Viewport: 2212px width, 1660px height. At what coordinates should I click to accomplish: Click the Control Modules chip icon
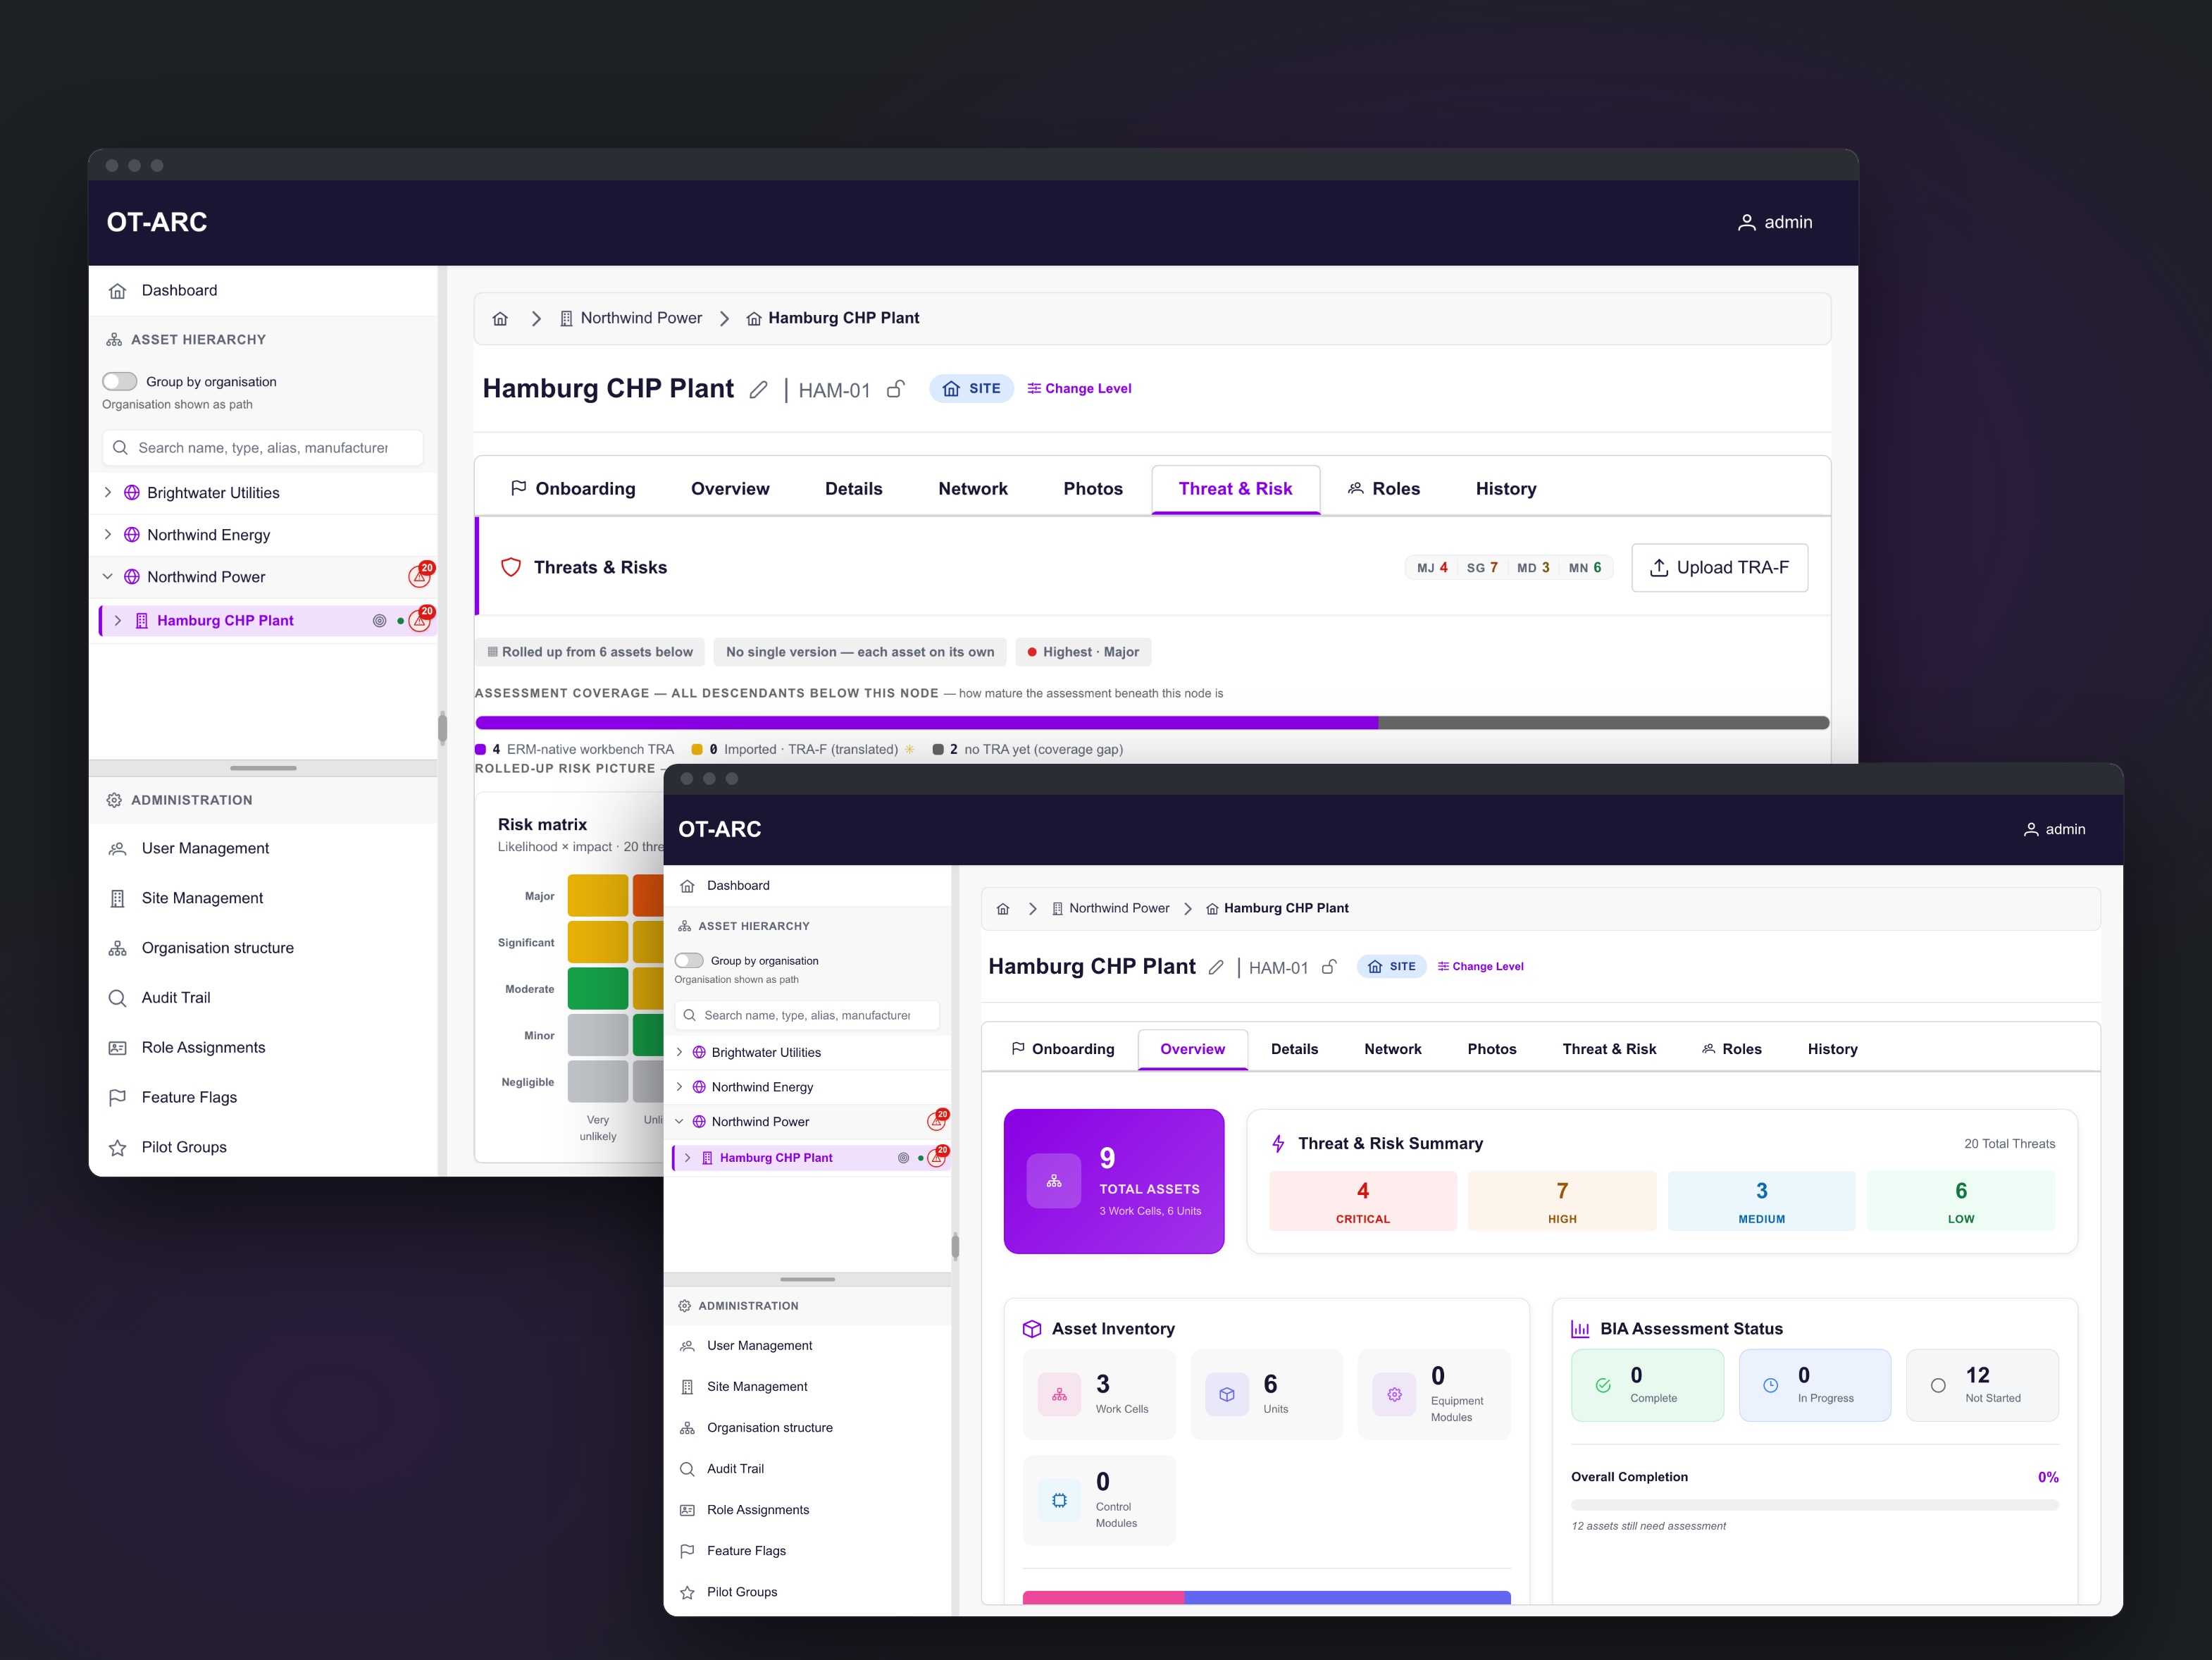(1059, 1500)
